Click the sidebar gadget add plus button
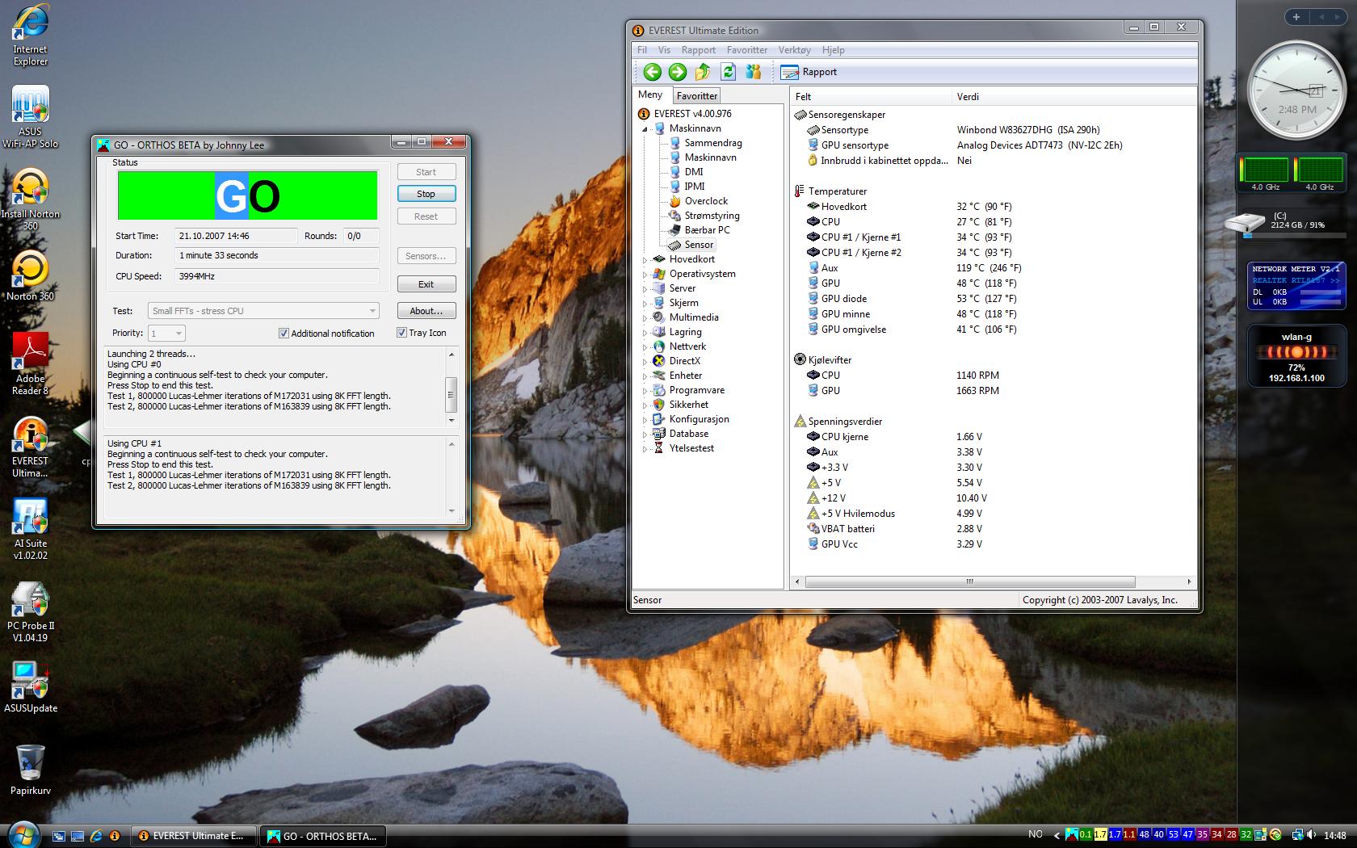1357x848 pixels. click(x=1296, y=17)
